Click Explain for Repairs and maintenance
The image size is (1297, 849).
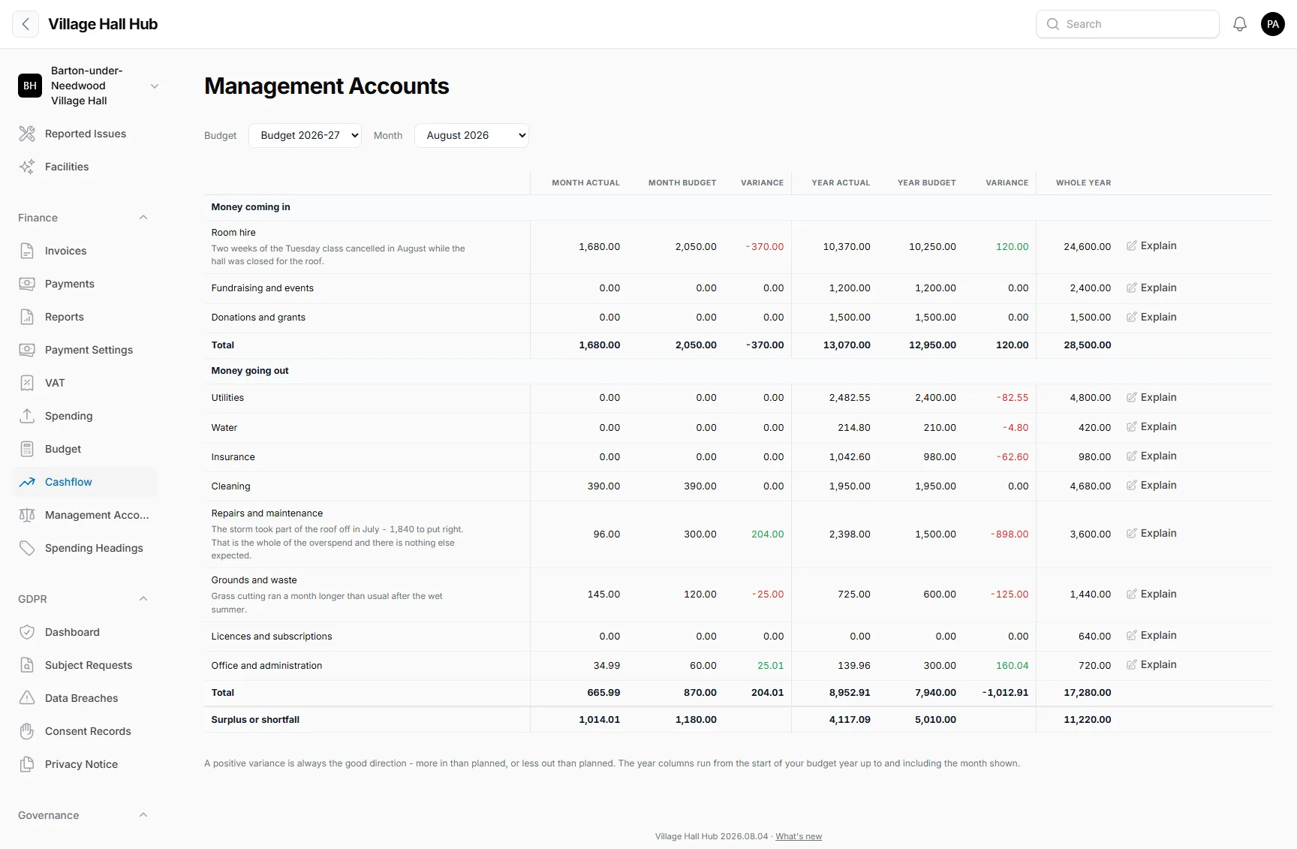[1151, 533]
